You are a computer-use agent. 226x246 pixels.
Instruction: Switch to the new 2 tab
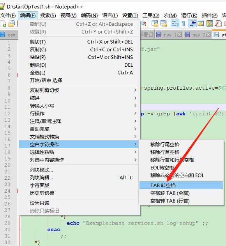click(x=199, y=35)
